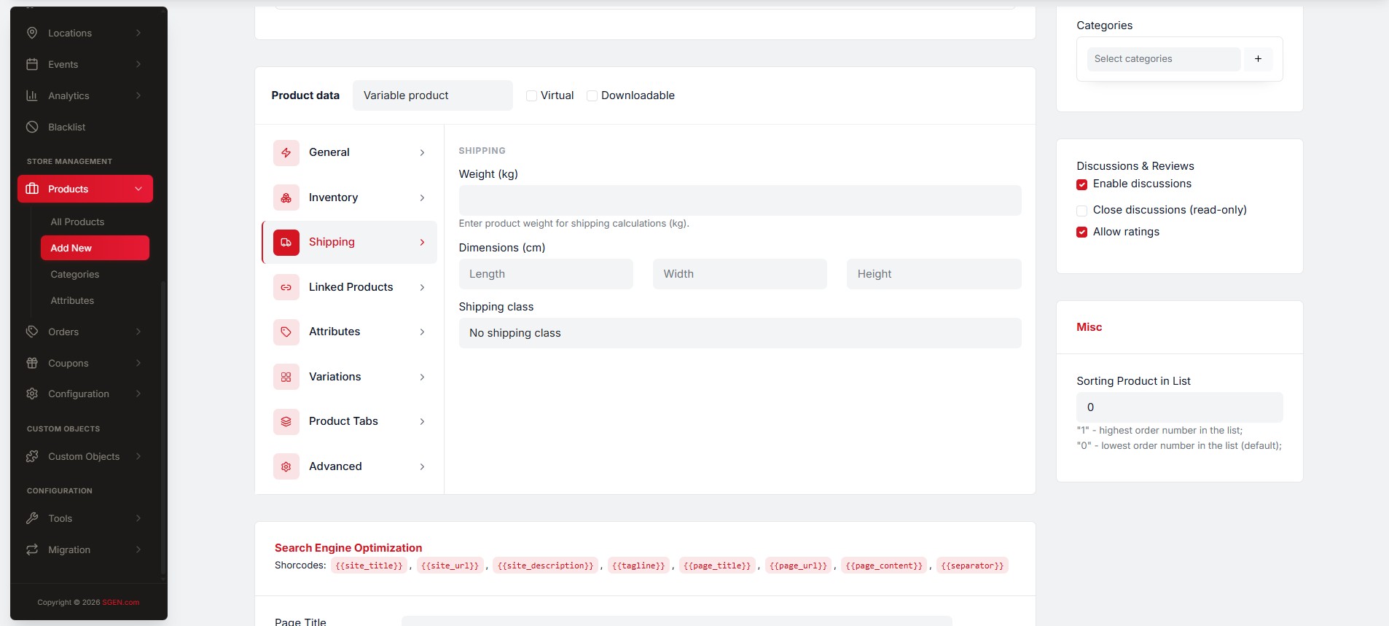Open the Select categories dropdown
Screen dimensions: 1389x626
point(1164,59)
